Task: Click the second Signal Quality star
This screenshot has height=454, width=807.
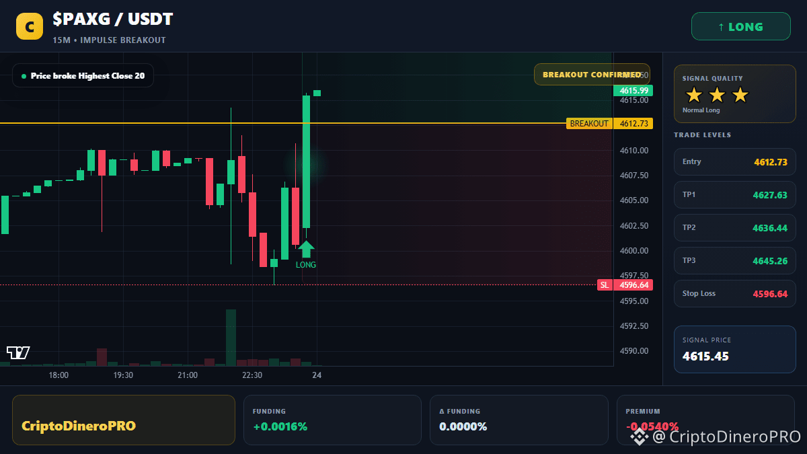Action: coord(717,95)
